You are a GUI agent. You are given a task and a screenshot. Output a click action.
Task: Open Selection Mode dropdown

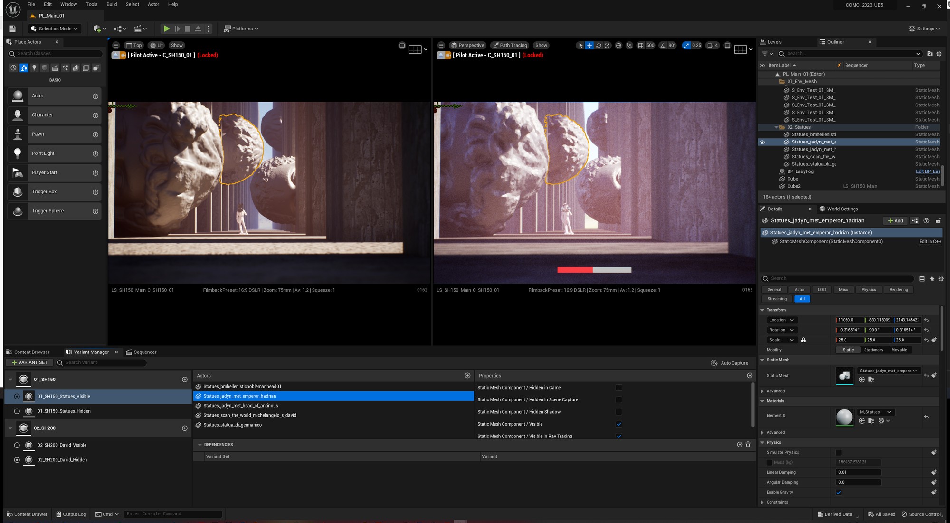point(54,29)
